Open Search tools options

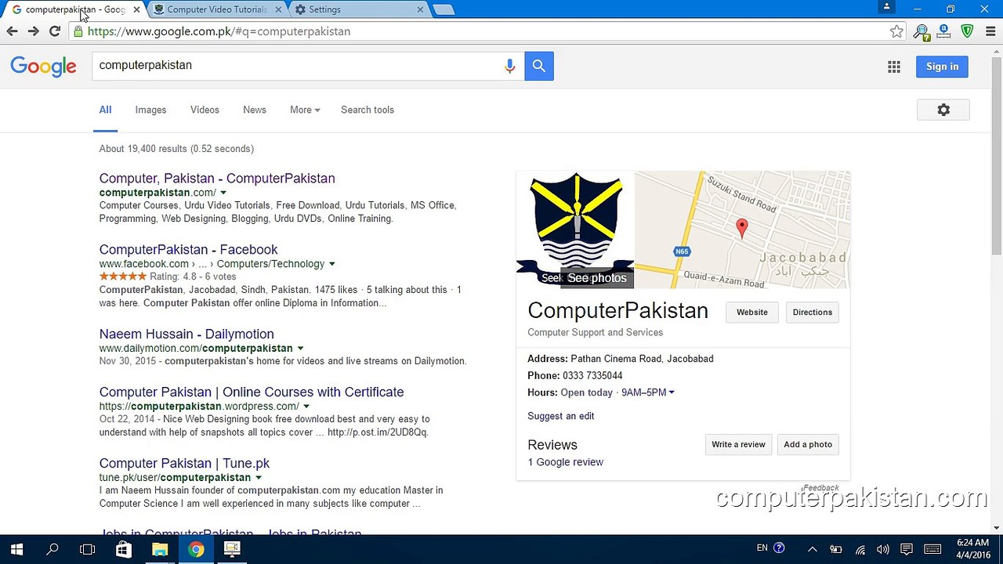tap(368, 110)
